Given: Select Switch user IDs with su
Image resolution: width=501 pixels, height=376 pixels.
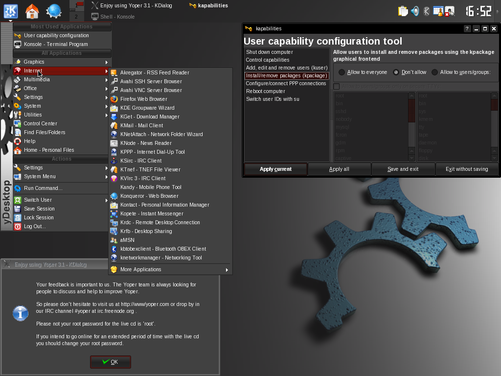Looking at the screenshot, I should pyautogui.click(x=287, y=99).
